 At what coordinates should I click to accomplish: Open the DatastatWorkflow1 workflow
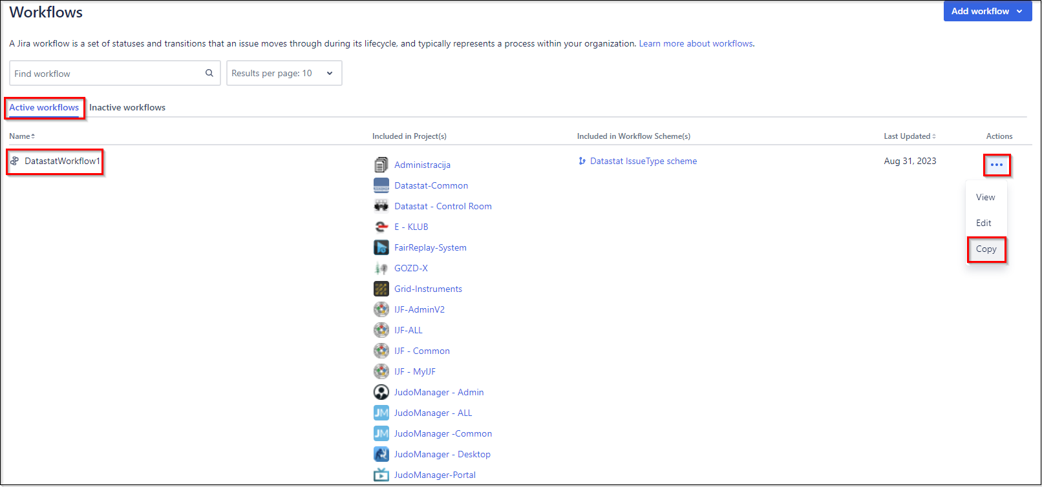[x=62, y=161]
